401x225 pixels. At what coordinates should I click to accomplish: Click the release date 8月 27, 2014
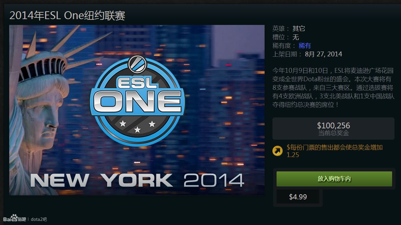point(323,54)
